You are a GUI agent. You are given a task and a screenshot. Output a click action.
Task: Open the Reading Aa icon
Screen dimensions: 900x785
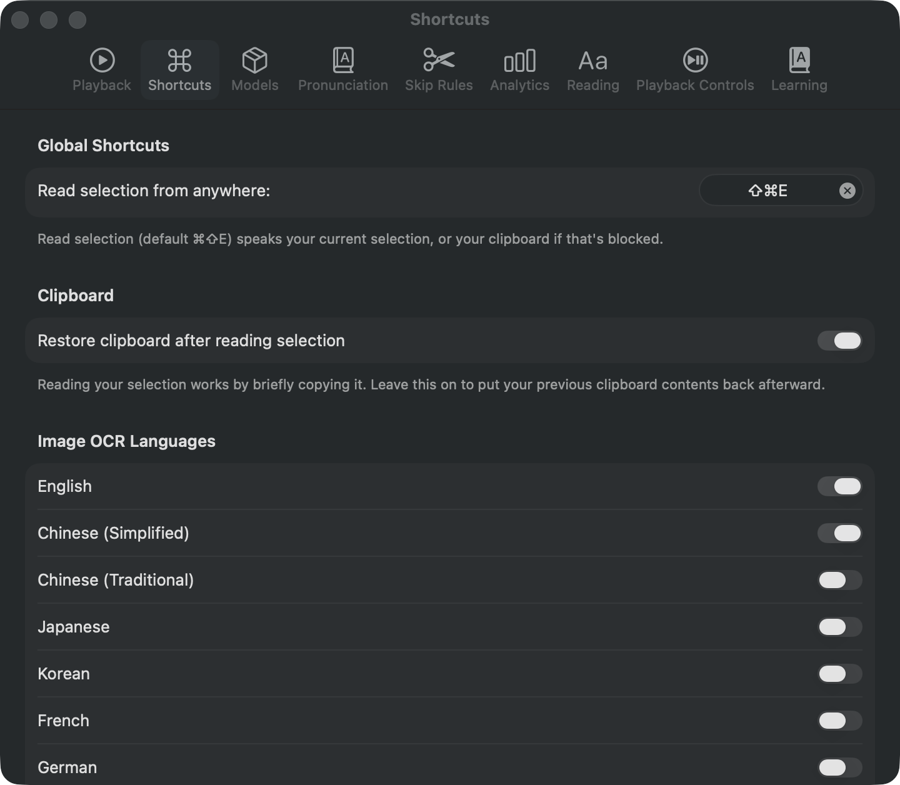[593, 61]
